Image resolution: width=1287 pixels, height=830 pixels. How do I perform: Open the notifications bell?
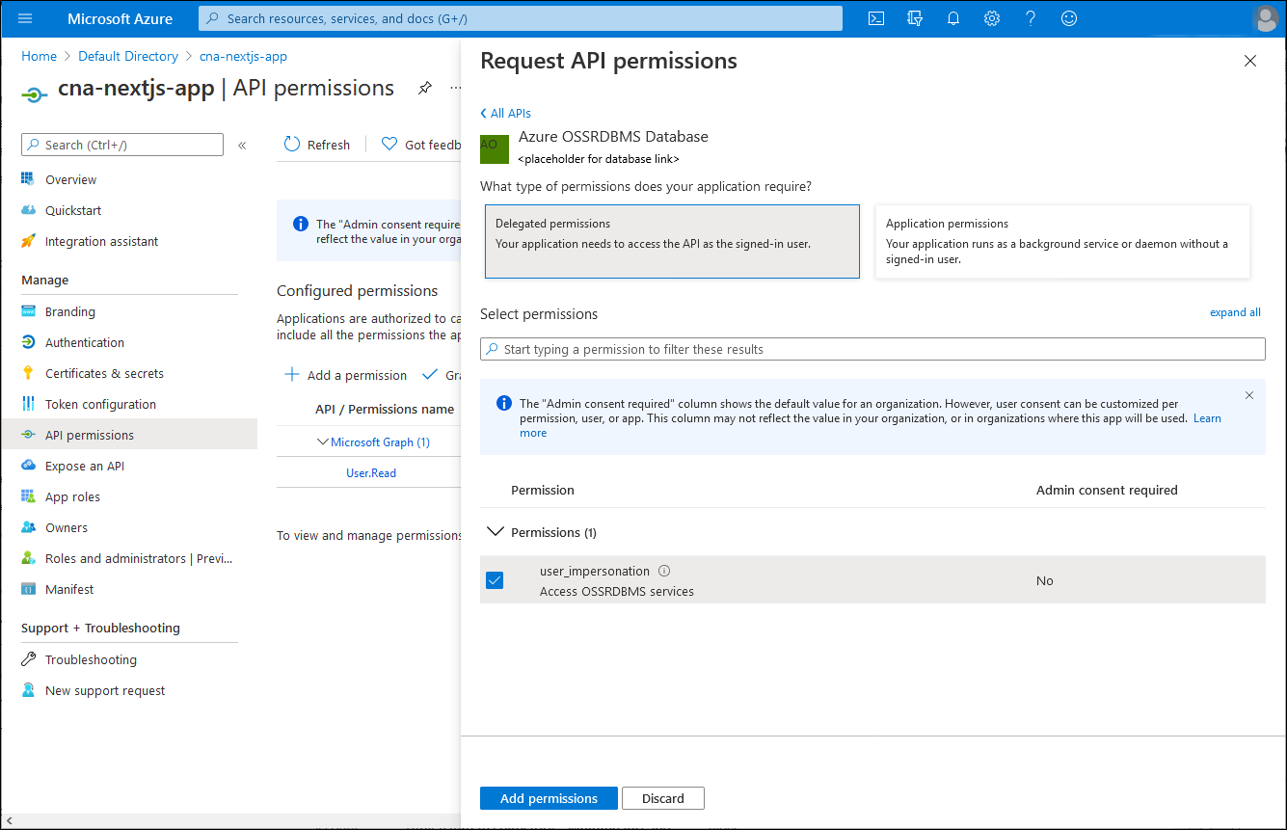point(953,18)
